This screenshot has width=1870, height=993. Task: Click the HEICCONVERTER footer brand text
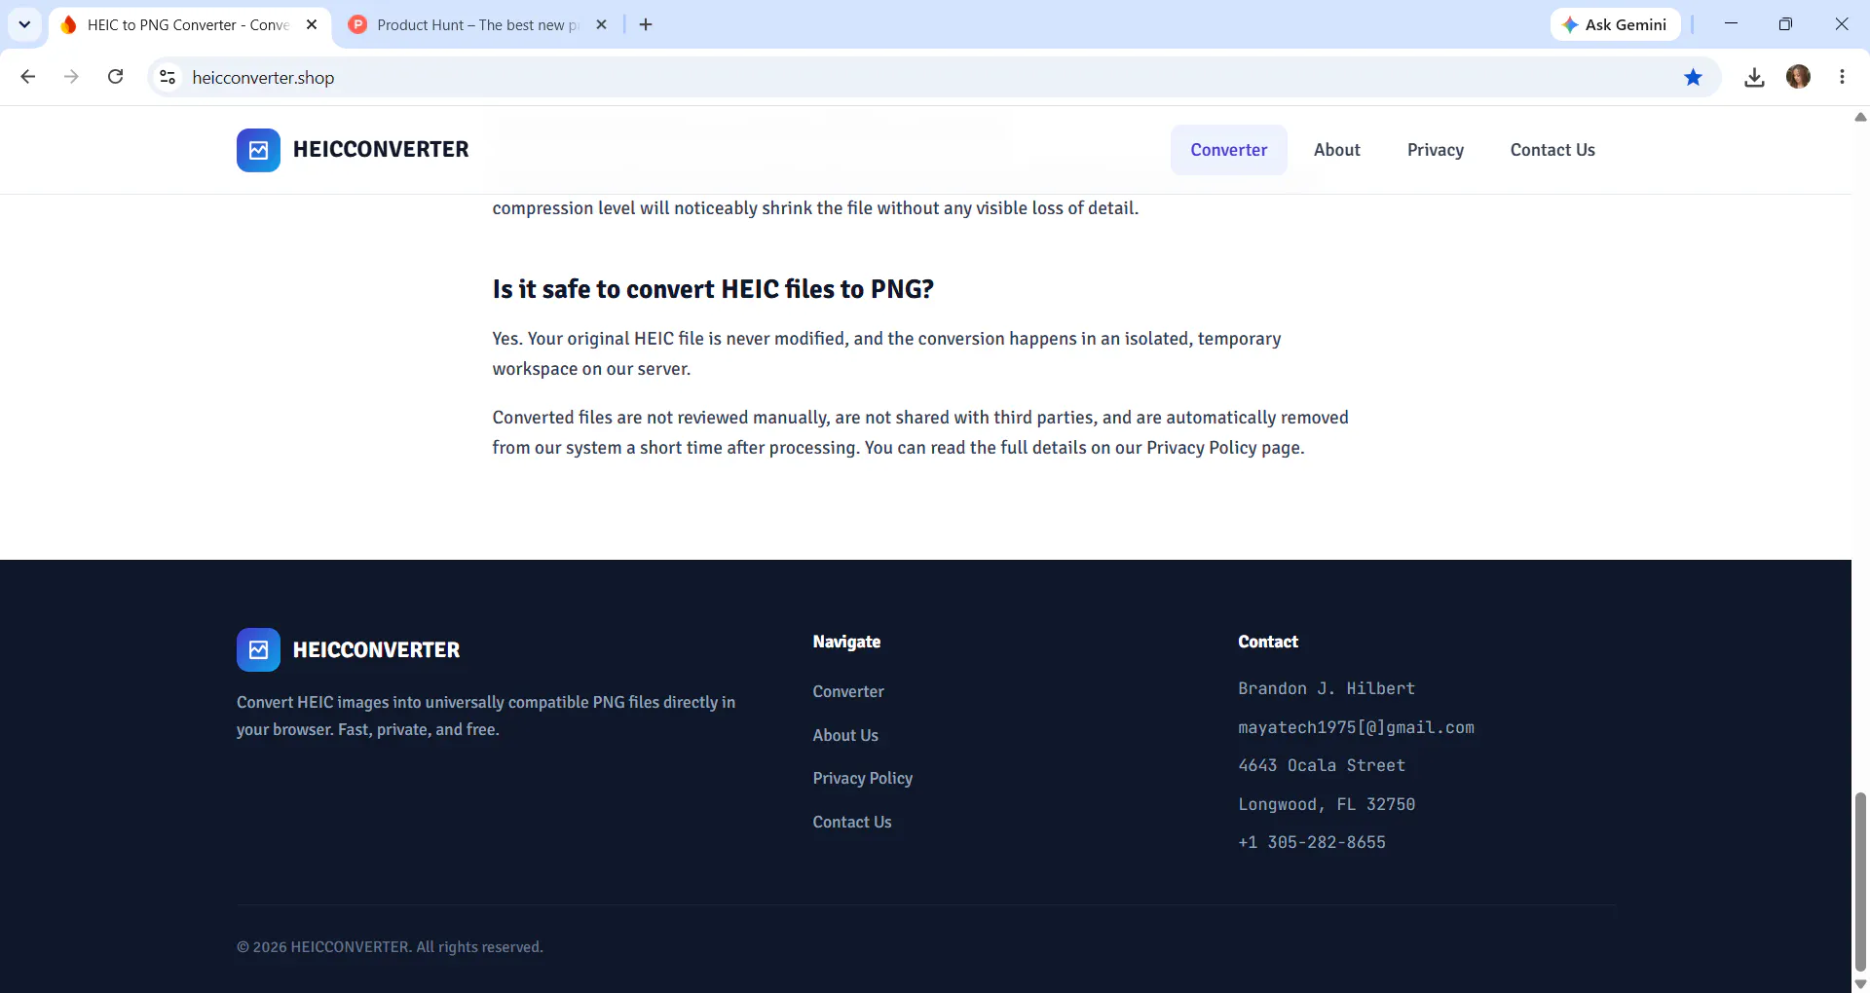click(x=376, y=649)
